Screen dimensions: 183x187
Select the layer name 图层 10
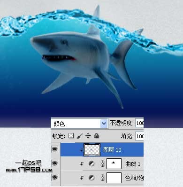112,150
